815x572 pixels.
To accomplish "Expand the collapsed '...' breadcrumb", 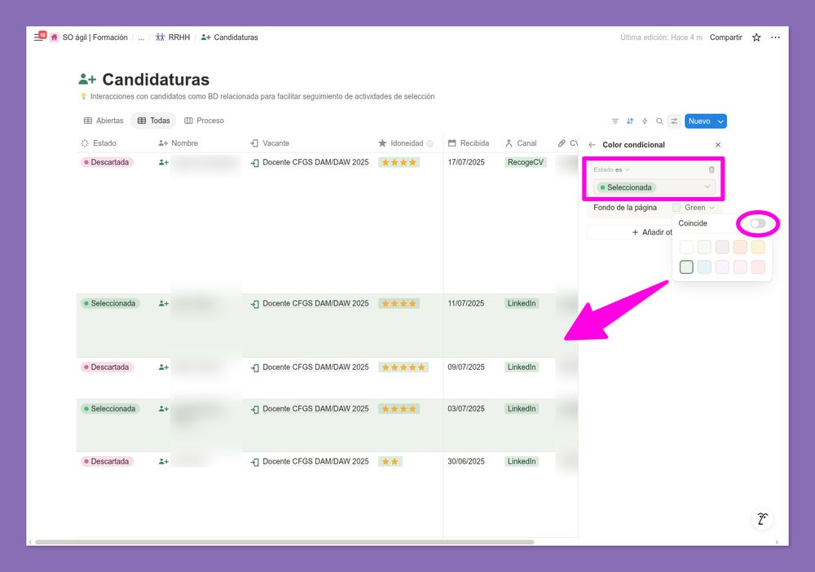I will point(141,37).
